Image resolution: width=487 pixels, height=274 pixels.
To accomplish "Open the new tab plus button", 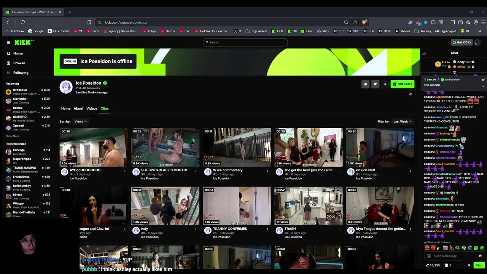I will coord(69,12).
